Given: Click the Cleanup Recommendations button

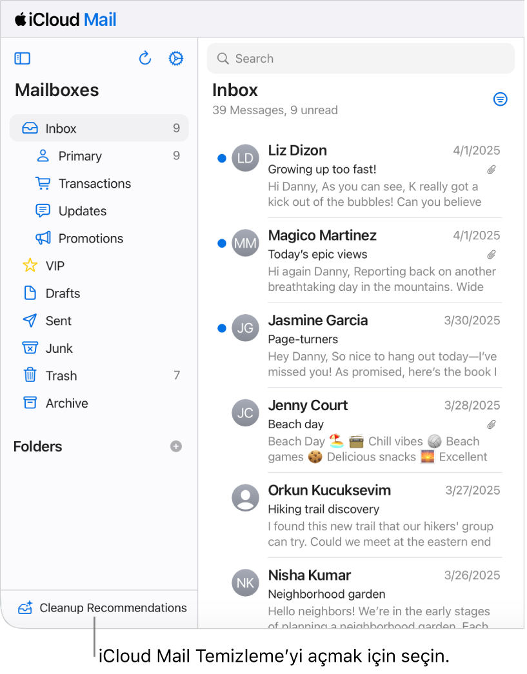Looking at the screenshot, I should [x=103, y=608].
